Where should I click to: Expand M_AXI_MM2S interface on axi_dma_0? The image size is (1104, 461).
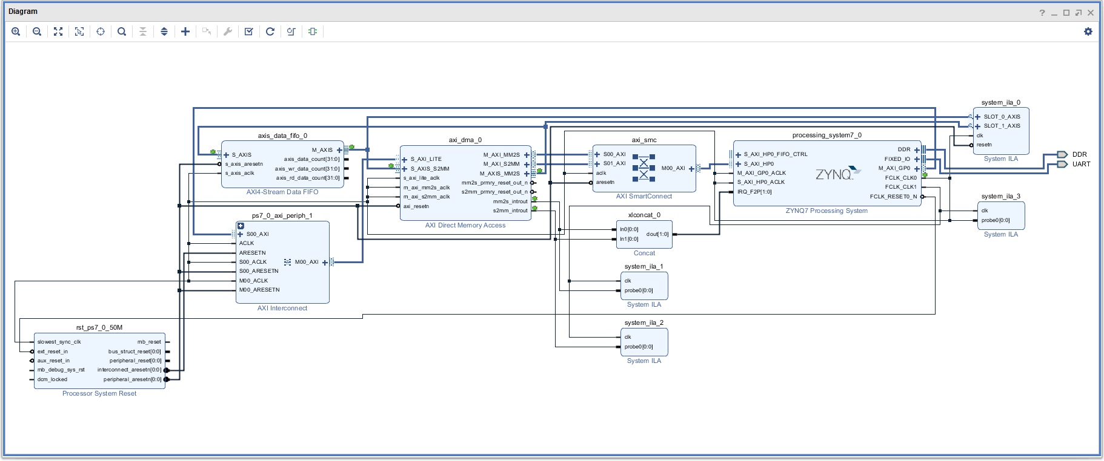point(527,155)
